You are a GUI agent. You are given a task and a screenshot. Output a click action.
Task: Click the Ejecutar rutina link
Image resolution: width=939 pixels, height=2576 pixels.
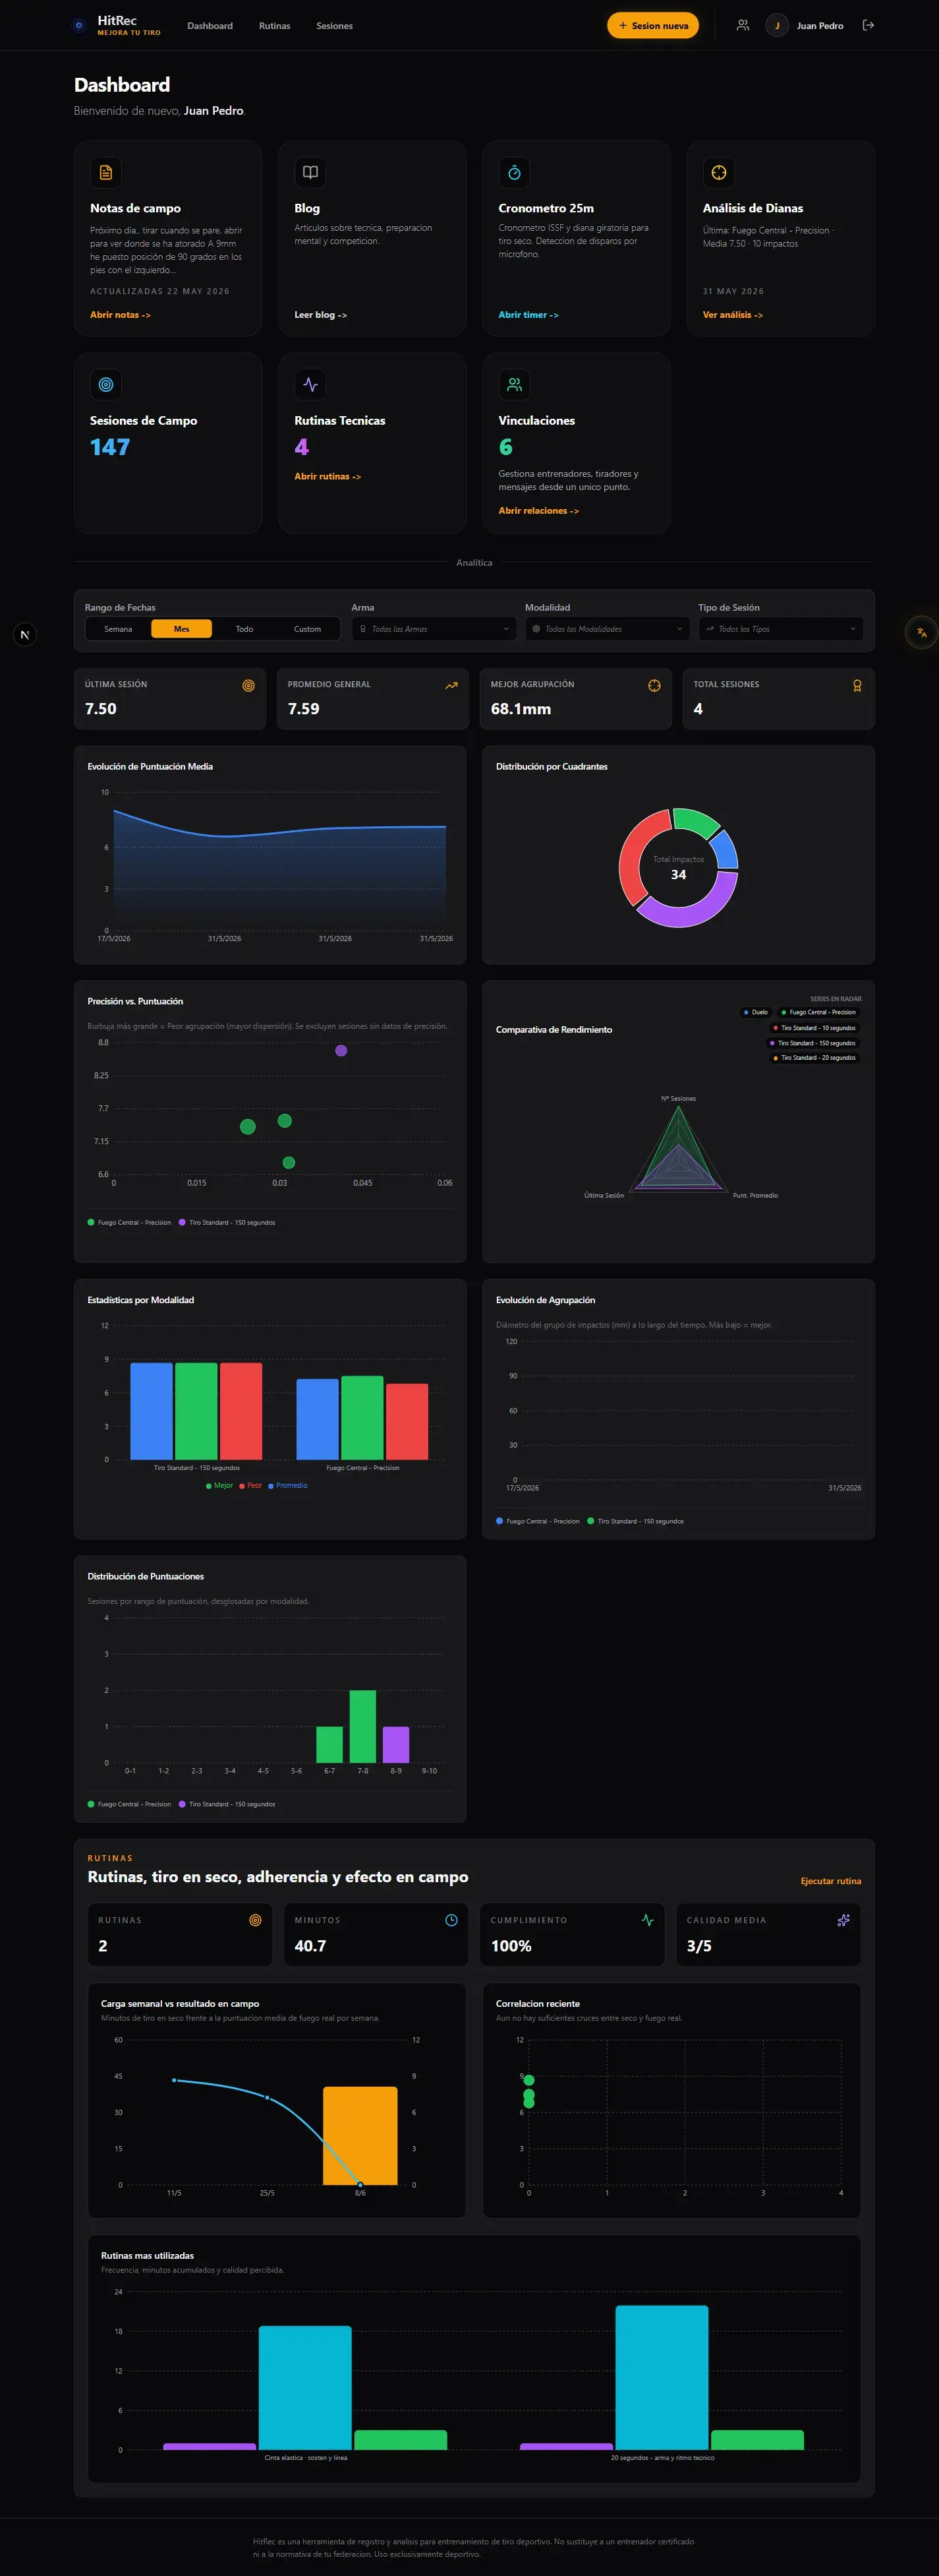pyautogui.click(x=831, y=1881)
